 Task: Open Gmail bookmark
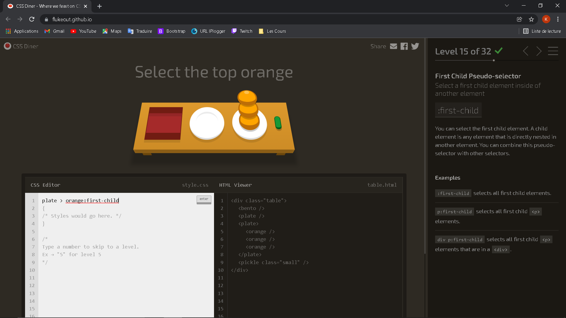pos(54,31)
